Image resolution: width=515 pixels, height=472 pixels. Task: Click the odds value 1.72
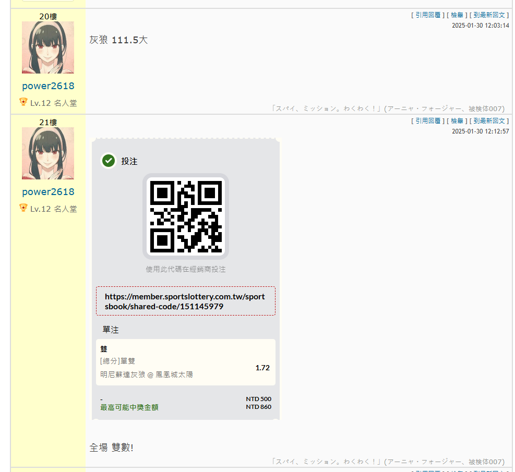[x=262, y=368]
